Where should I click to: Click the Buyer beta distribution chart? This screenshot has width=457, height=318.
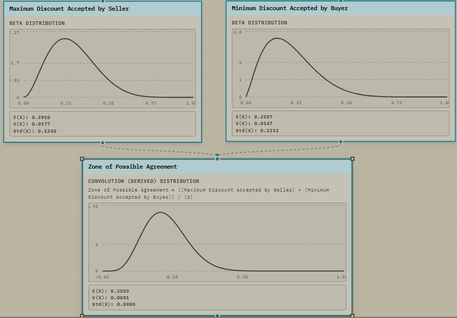click(x=341, y=68)
